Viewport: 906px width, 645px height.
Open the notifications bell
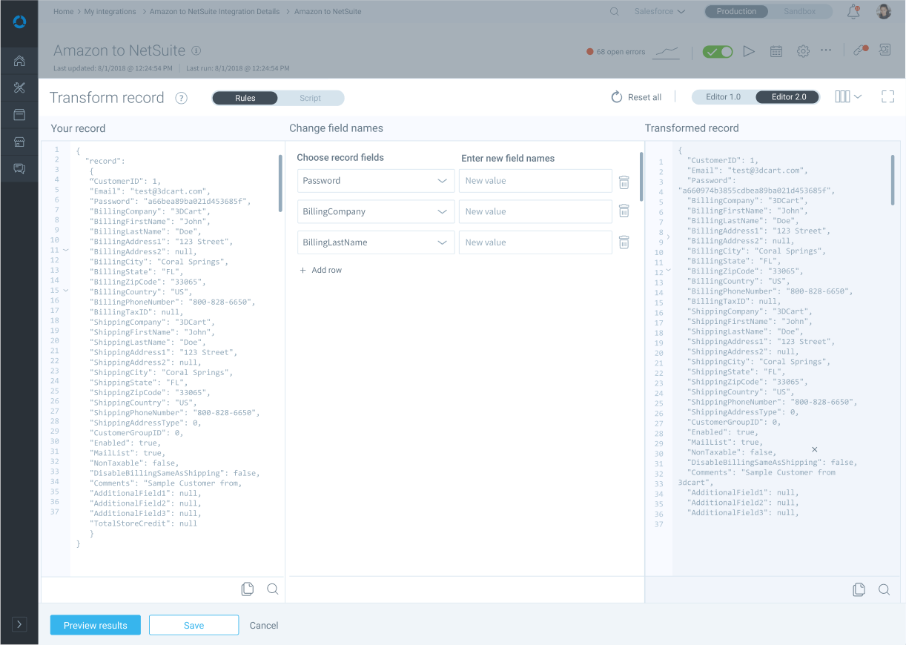point(853,12)
